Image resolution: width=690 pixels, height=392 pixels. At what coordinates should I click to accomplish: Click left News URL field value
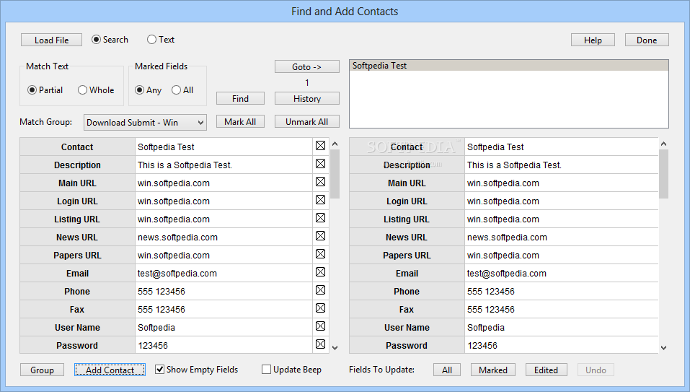224,237
